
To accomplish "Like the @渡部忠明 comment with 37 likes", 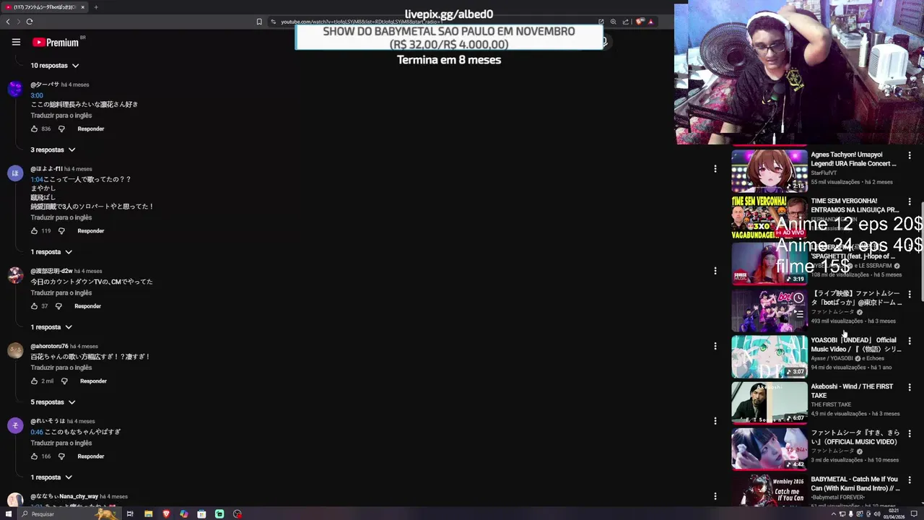I will click(34, 306).
